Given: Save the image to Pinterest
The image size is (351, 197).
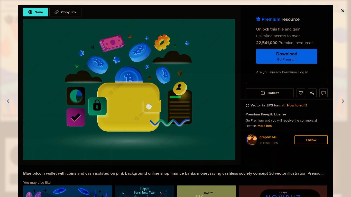Looking at the screenshot, I should 35,12.
